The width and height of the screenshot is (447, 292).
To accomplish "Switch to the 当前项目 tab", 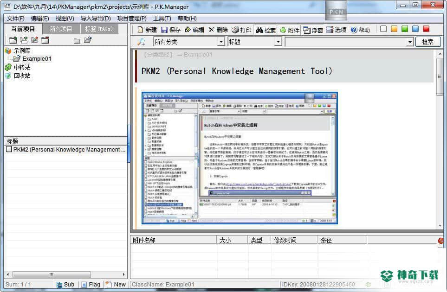I will point(23,29).
